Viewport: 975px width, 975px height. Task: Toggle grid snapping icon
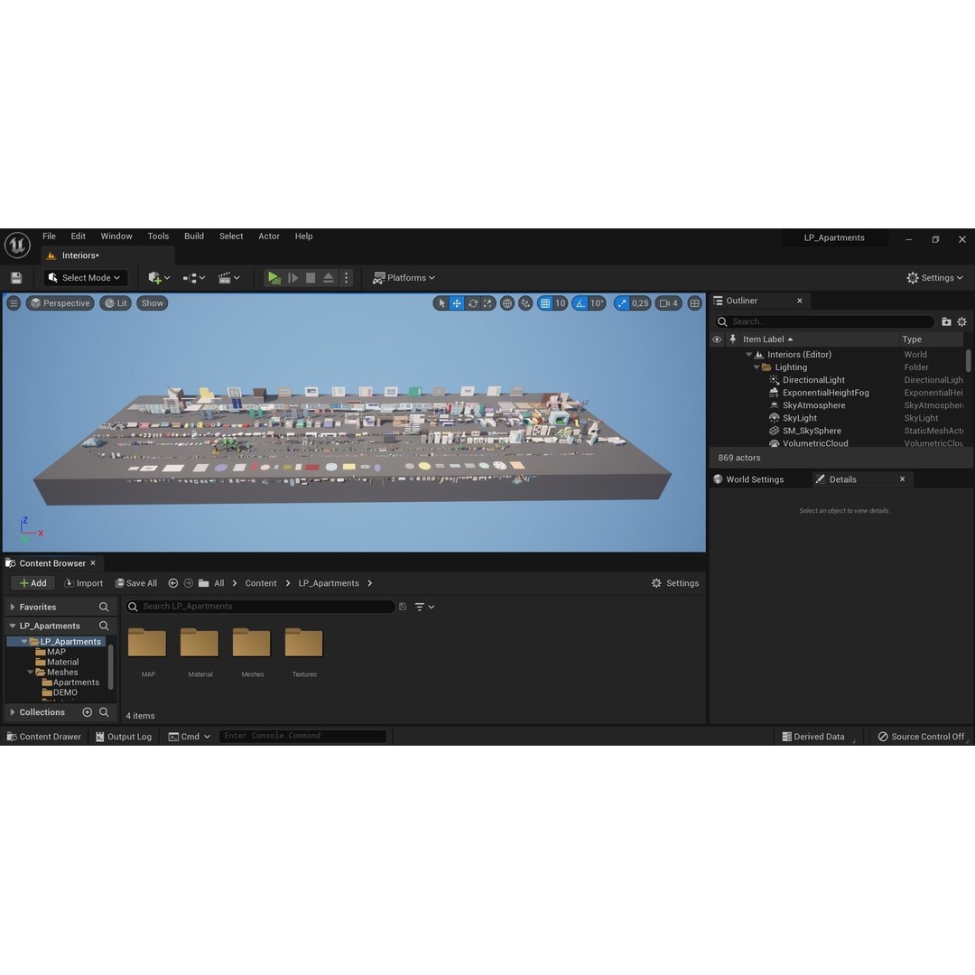point(545,303)
